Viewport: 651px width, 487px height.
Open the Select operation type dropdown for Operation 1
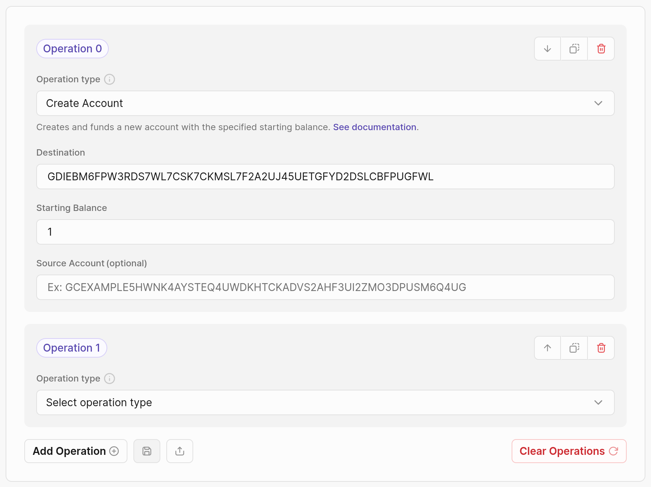point(325,402)
